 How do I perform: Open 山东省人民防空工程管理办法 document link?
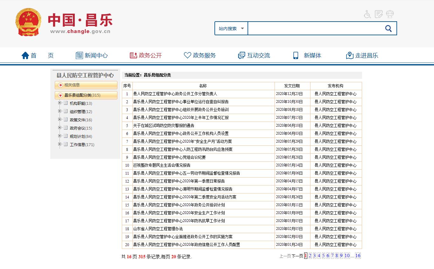158,229
